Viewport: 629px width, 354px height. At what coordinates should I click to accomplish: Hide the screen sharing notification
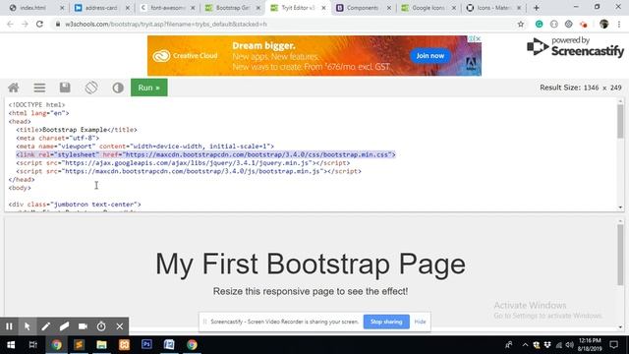[420, 322]
